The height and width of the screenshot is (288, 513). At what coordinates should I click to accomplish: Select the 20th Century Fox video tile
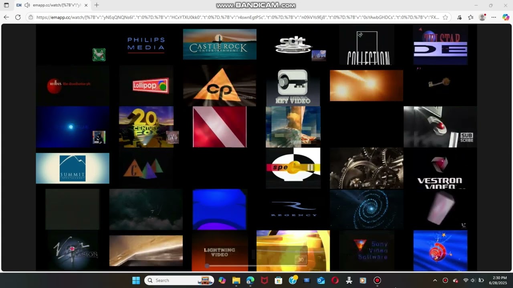coord(146,127)
